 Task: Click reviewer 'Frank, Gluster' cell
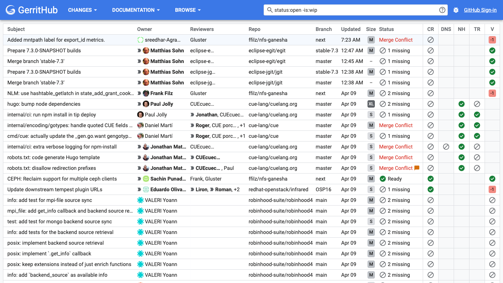[x=206, y=179]
